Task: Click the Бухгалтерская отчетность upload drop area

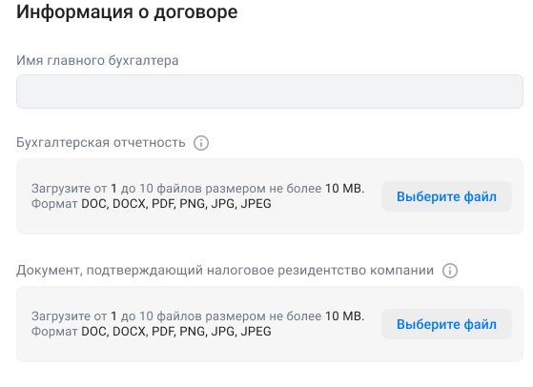Action: 270,196
